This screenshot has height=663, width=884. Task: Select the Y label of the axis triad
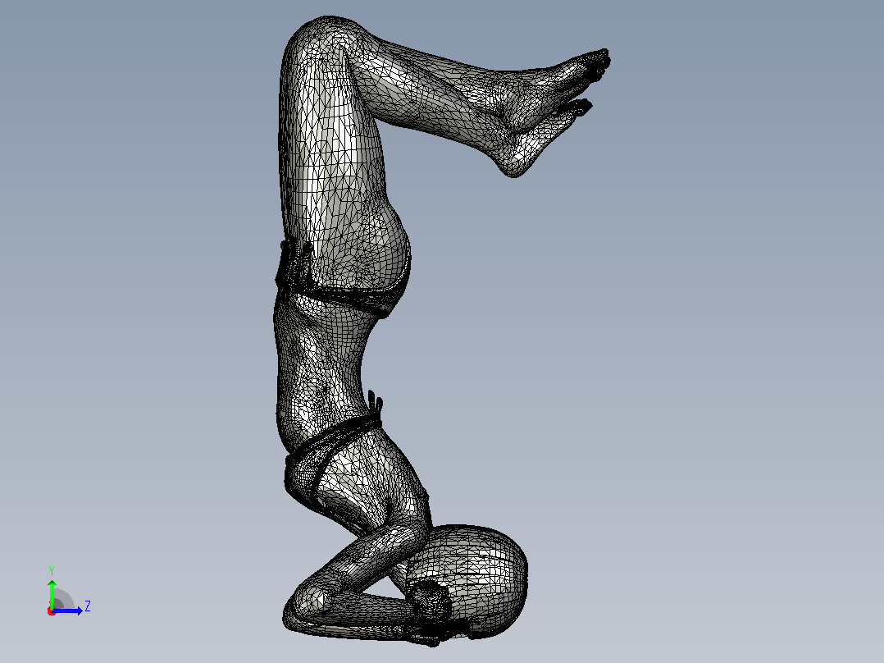pos(52,570)
